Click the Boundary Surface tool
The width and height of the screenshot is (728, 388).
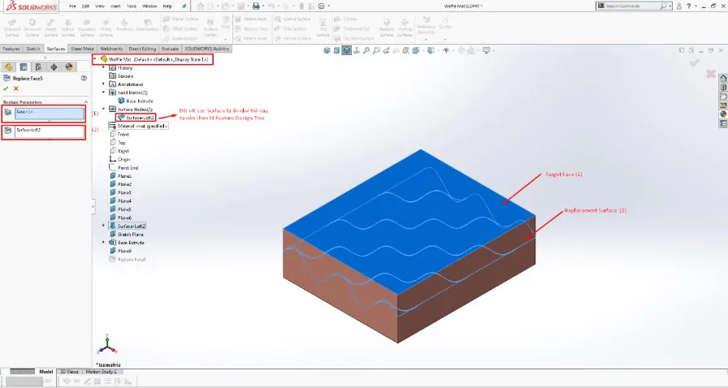pos(87,28)
